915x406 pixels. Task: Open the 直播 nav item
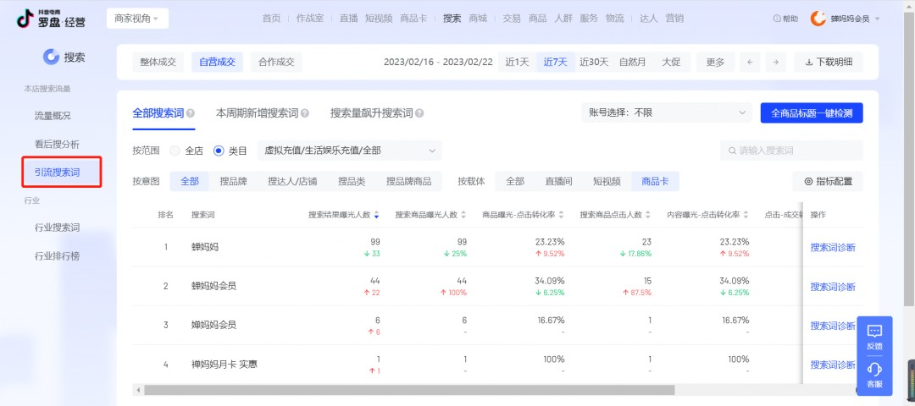[348, 19]
